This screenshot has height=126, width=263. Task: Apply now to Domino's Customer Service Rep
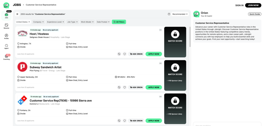pyautogui.click(x=154, y=121)
